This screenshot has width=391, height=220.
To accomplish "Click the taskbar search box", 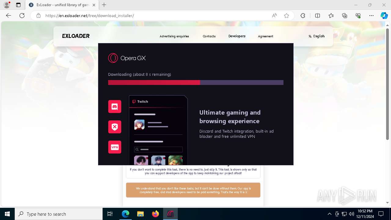I will [59, 214].
